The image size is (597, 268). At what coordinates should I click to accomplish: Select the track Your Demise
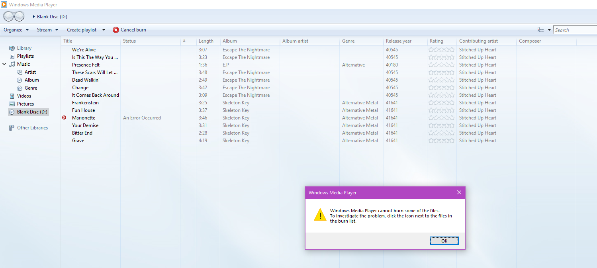[85, 125]
